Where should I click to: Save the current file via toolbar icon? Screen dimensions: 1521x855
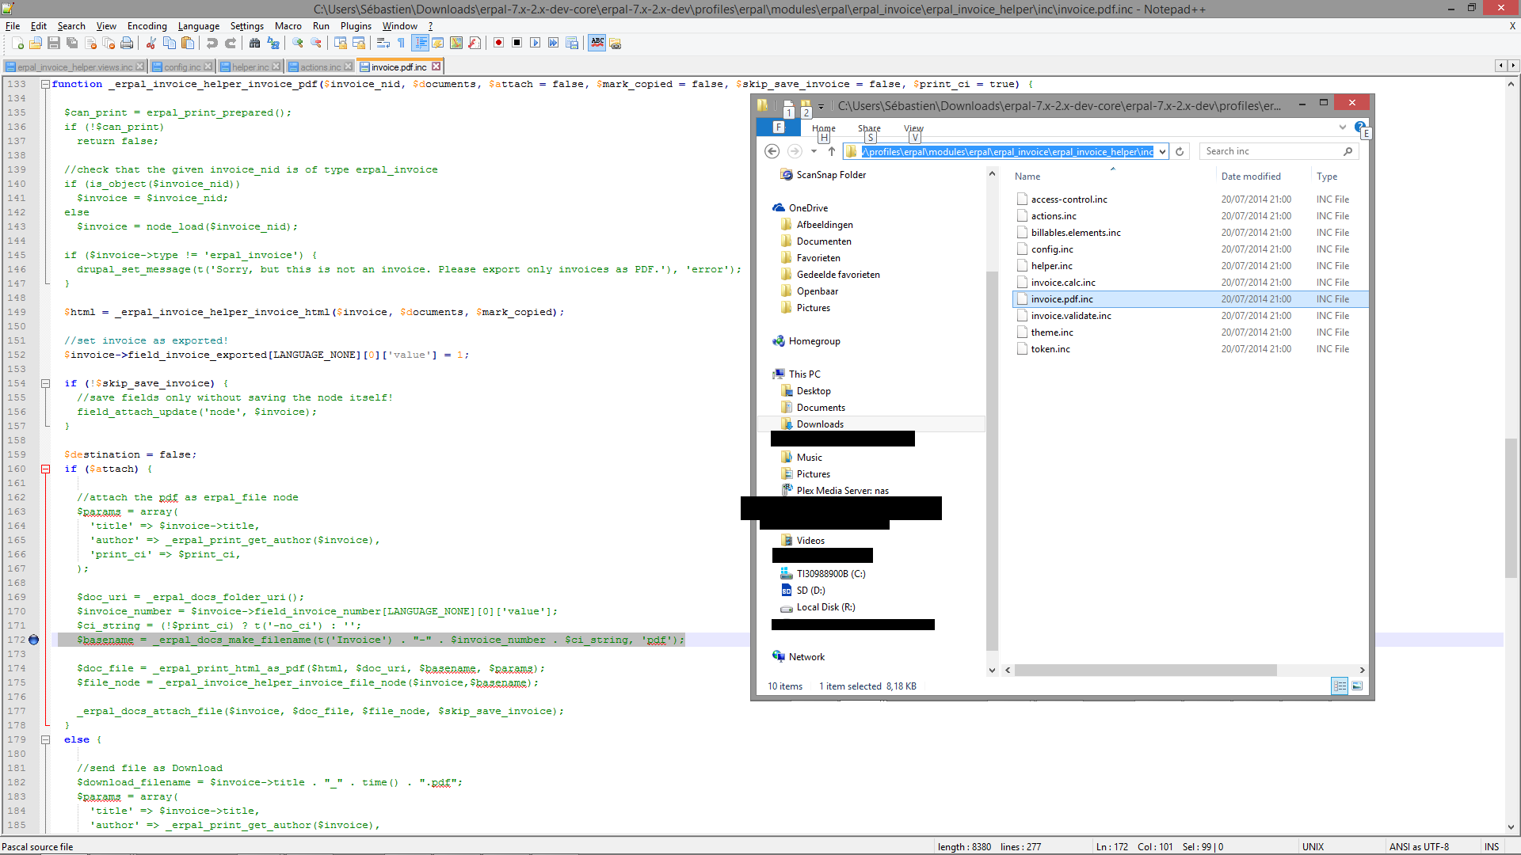54,43
